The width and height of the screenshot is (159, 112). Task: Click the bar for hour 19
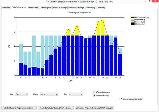coord(103,48)
